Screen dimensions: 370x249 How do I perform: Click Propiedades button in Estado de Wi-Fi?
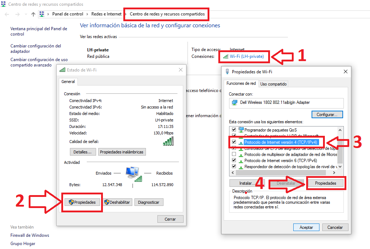(82, 202)
